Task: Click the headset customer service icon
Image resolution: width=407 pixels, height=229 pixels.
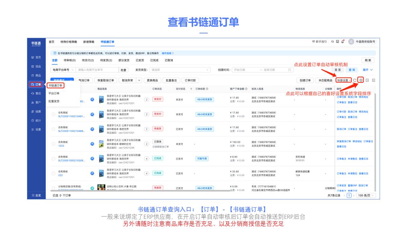Action: pos(333,42)
